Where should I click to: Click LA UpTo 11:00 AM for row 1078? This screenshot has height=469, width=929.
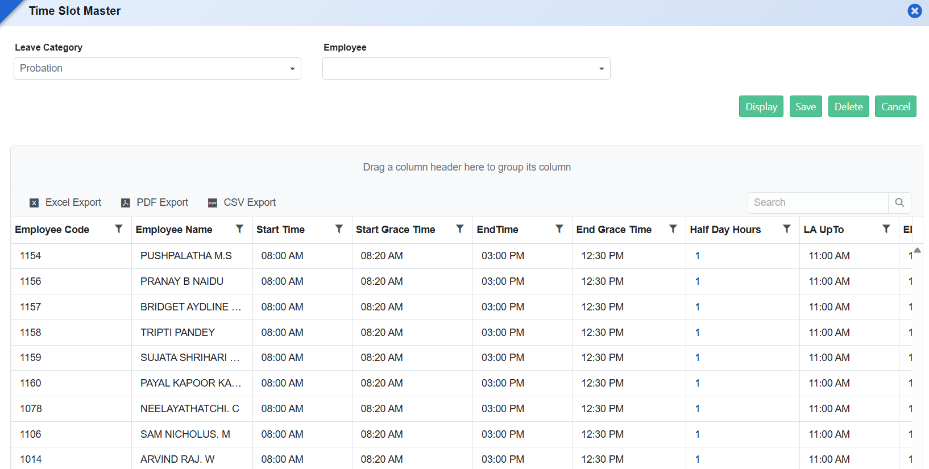click(849, 409)
